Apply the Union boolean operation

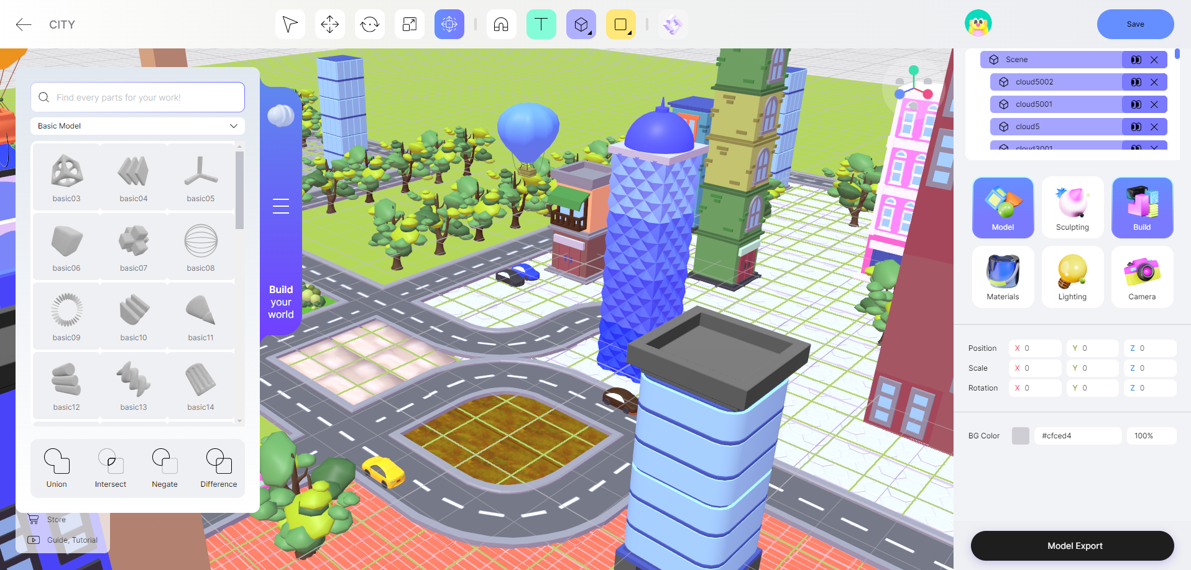57,468
